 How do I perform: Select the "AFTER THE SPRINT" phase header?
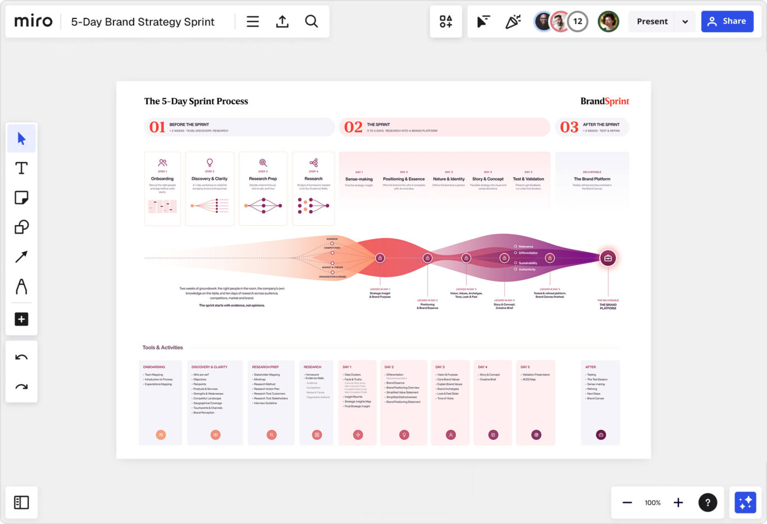[592, 127]
